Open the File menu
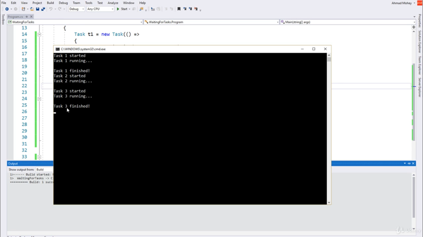Screen dimensions: 423x237 (x=4, y=2)
